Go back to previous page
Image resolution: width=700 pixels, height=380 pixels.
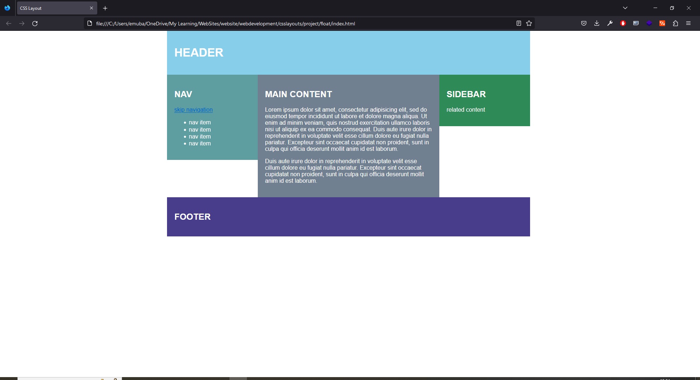(x=9, y=24)
